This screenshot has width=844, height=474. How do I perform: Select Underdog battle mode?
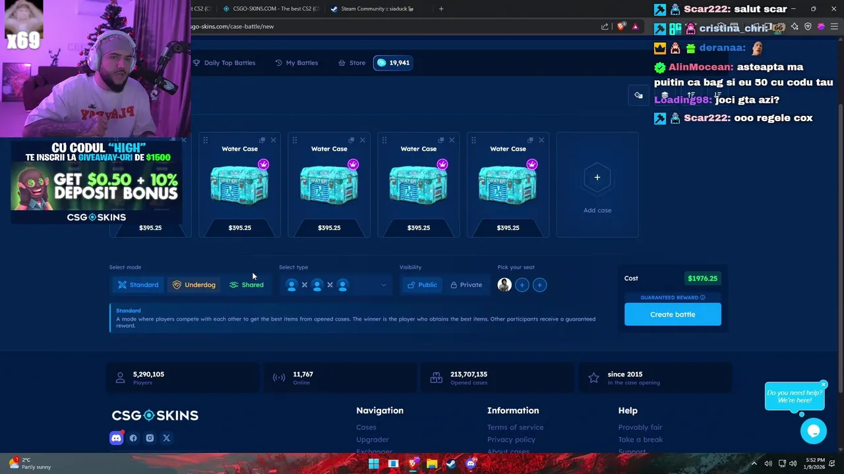[194, 285]
